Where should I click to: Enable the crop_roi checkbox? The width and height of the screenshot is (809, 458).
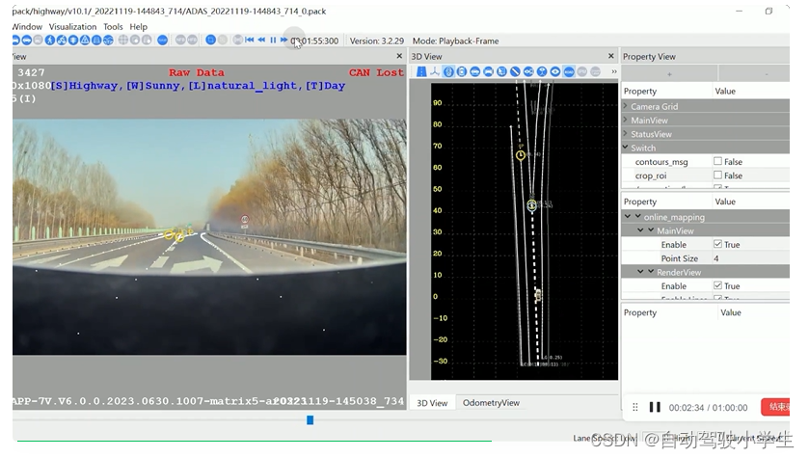[717, 175]
